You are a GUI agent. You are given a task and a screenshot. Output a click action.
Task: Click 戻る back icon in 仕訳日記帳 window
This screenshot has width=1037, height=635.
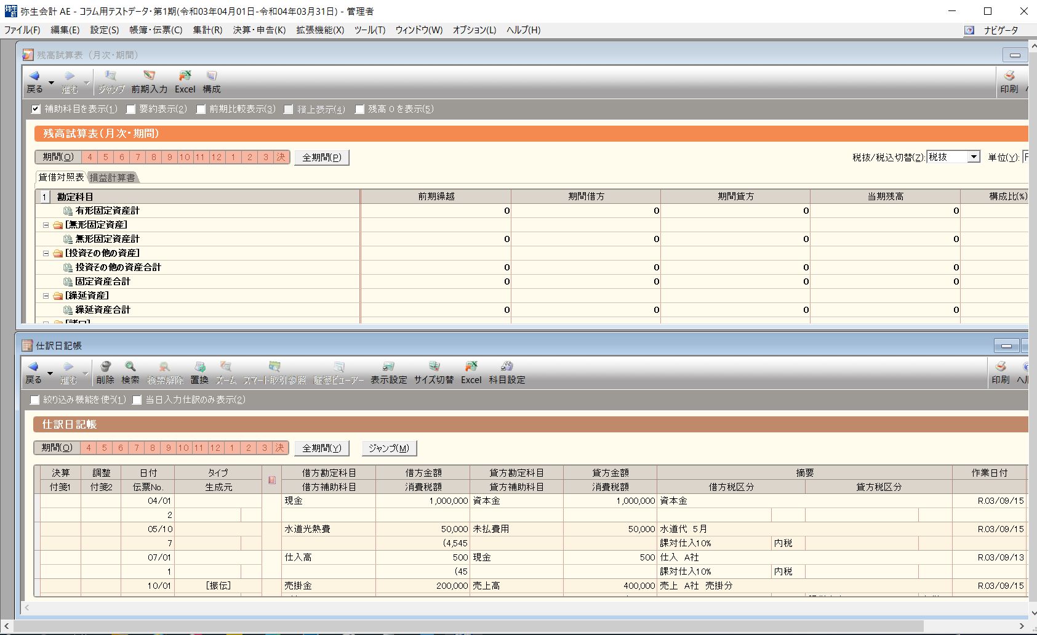tap(33, 373)
